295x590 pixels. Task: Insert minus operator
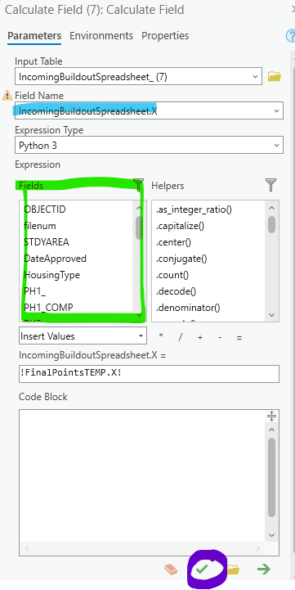click(x=220, y=337)
